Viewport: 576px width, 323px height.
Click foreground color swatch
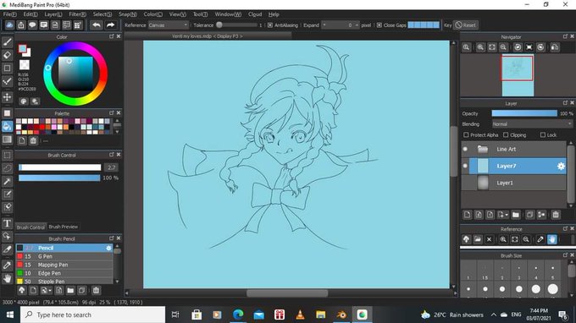tap(22, 48)
